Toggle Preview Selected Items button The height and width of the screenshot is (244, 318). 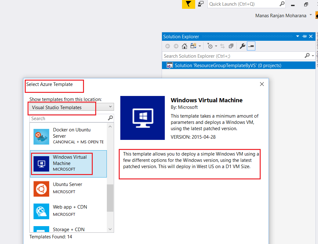pyautogui.click(x=251, y=46)
